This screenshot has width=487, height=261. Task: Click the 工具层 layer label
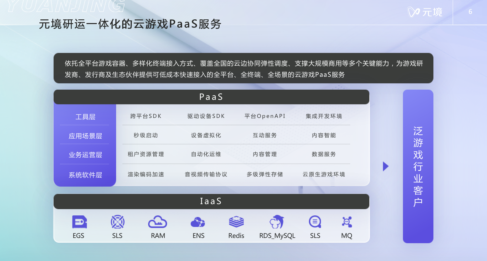tap(85, 117)
